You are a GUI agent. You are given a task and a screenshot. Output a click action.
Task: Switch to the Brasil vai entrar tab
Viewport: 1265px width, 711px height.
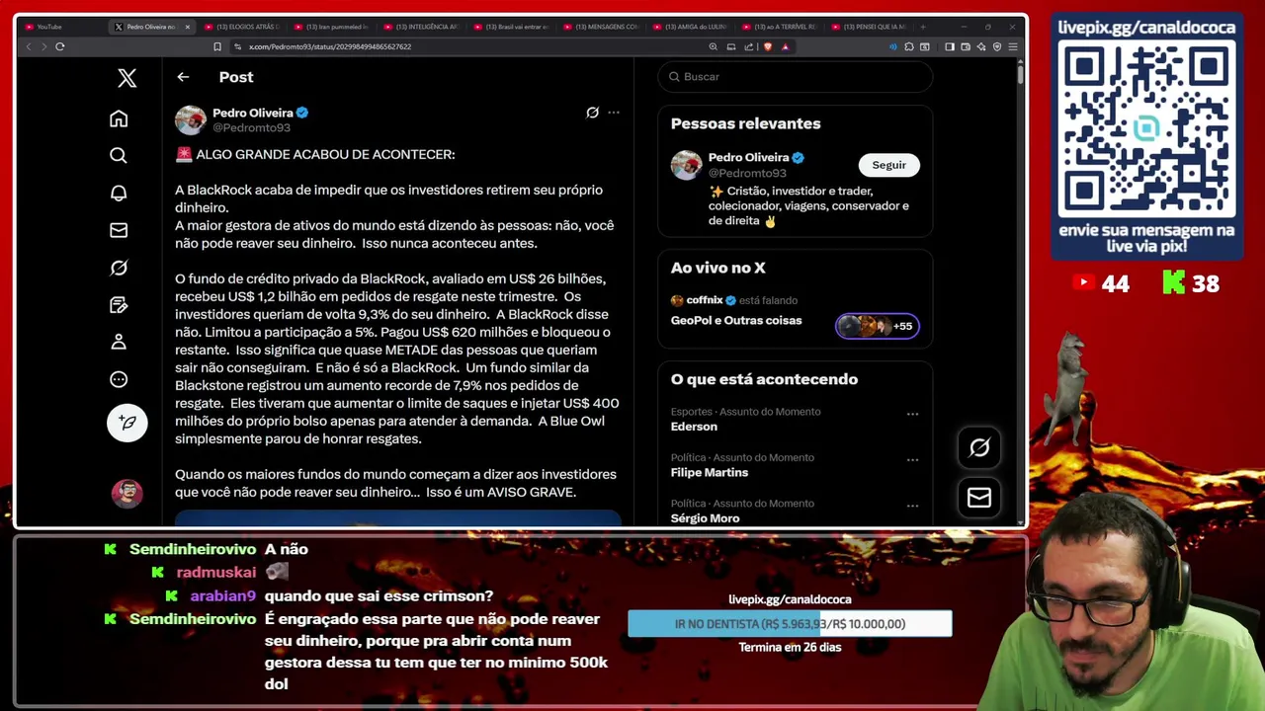pyautogui.click(x=512, y=27)
